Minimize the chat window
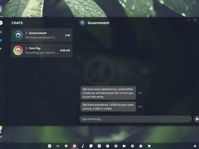Image resolution: width=199 pixels, height=149 pixels. 189,20
